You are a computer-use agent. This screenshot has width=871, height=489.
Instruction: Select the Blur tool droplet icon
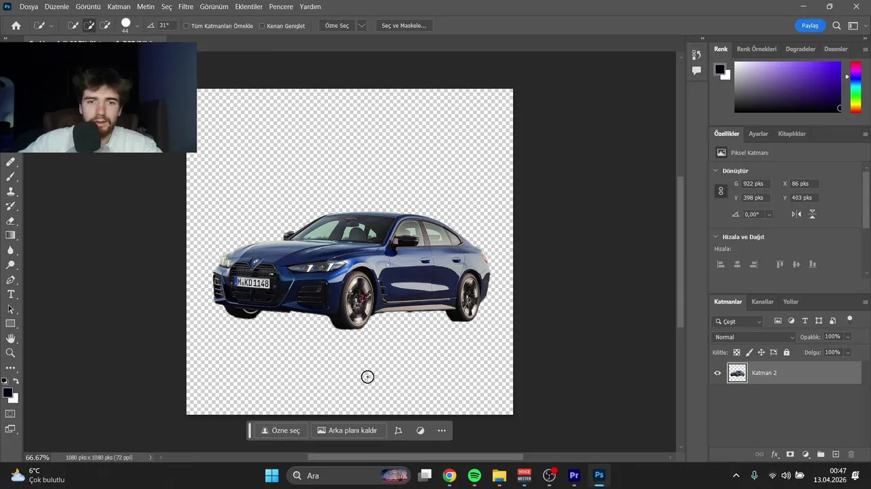coord(11,250)
